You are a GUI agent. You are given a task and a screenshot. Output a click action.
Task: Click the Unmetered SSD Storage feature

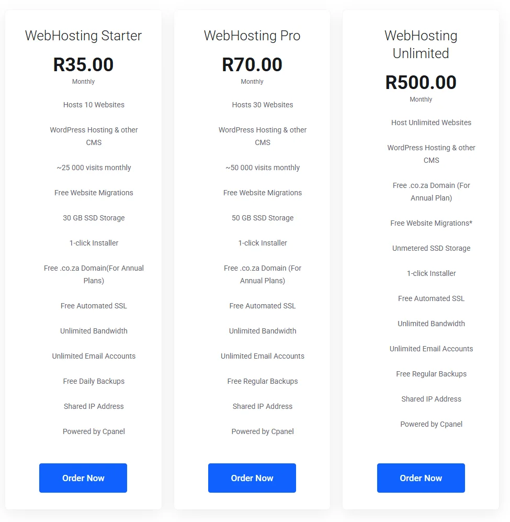431,248
